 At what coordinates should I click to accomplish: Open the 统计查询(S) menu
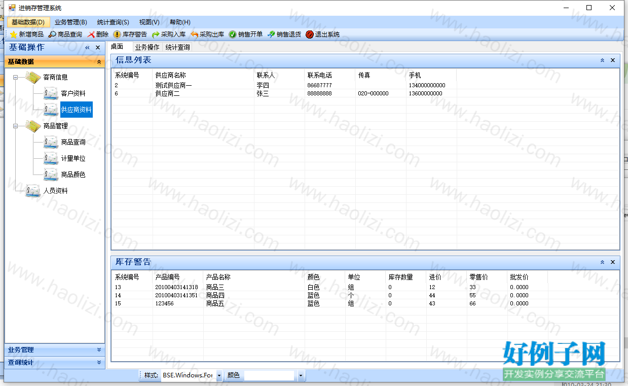coord(113,22)
